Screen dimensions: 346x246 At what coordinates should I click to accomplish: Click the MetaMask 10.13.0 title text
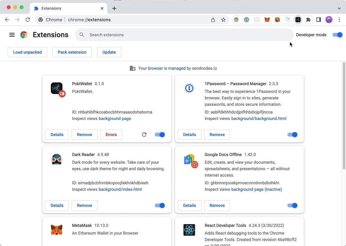click(x=90, y=225)
